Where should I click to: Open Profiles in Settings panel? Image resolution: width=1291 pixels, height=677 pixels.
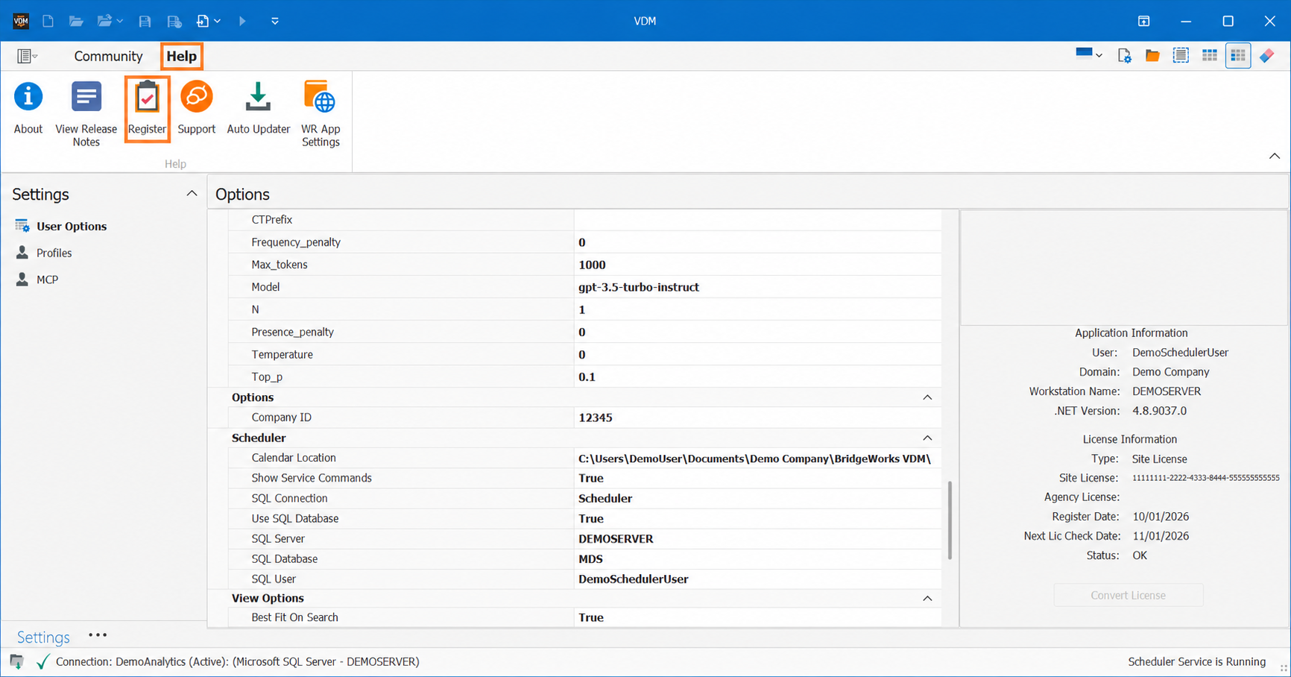pos(54,253)
